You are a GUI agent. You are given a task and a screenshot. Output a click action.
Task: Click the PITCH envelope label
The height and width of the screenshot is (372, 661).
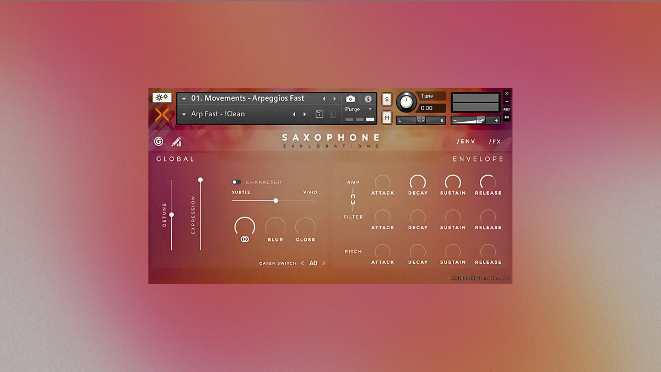pyautogui.click(x=353, y=252)
